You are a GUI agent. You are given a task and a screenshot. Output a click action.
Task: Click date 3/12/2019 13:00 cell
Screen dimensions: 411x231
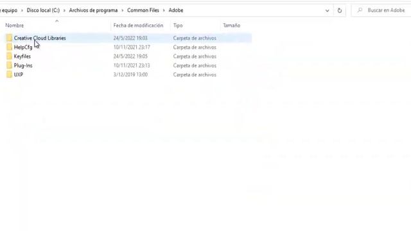130,74
